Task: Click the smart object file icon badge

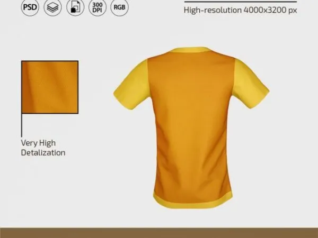Action: [x=75, y=7]
